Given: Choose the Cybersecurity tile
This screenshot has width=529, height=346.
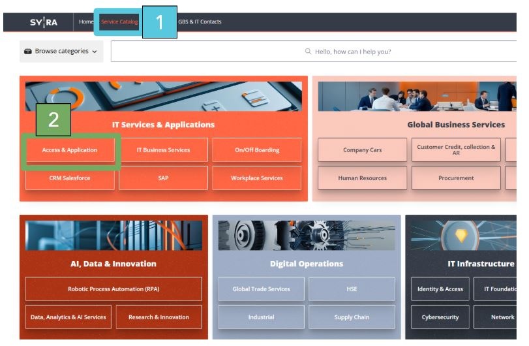Looking at the screenshot, I should point(440,317).
